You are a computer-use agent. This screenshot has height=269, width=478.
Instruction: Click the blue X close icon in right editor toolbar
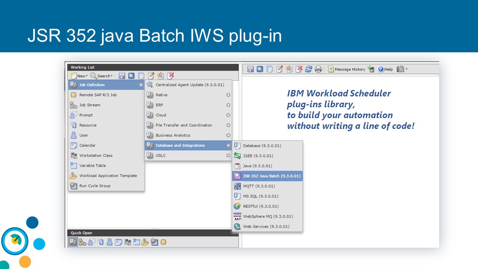click(x=260, y=69)
